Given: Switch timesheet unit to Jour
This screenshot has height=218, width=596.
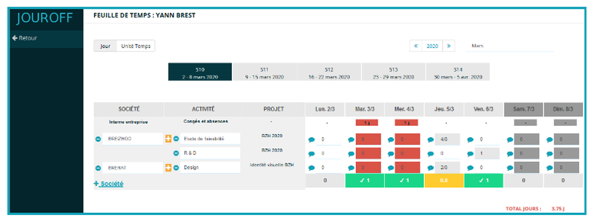Looking at the screenshot, I should [105, 46].
